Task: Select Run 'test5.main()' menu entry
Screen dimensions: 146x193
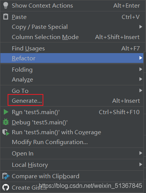Action: [72, 112]
